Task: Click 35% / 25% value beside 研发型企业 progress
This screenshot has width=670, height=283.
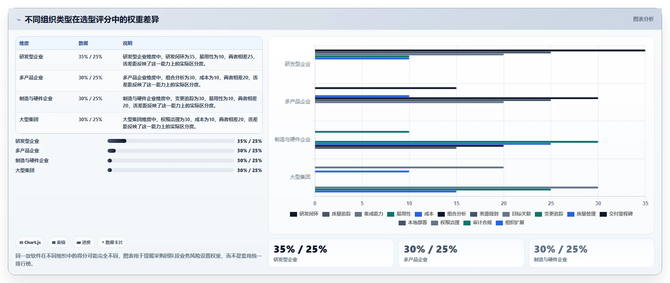Action: point(249,141)
